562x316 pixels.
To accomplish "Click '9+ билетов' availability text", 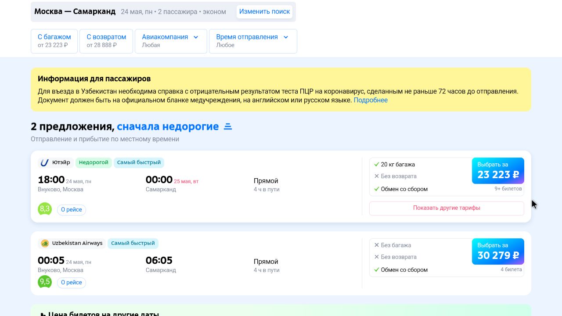I will click(508, 189).
